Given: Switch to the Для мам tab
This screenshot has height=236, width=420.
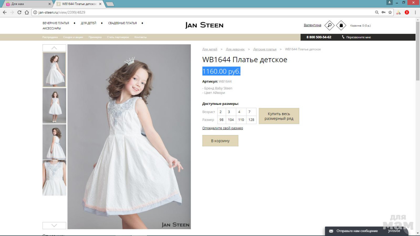Looking at the screenshot, I should pos(26,4).
